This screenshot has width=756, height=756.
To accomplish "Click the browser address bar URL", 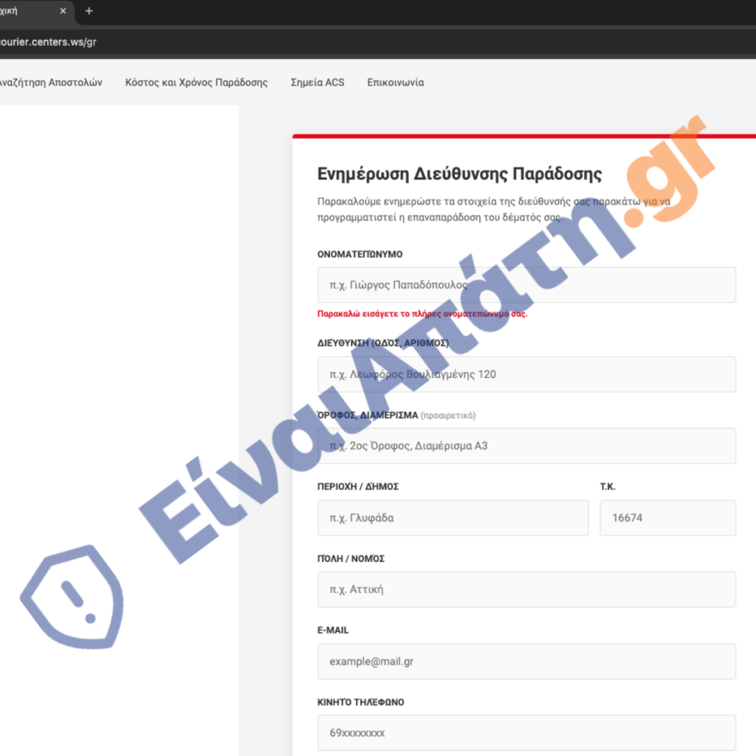I will coord(48,42).
